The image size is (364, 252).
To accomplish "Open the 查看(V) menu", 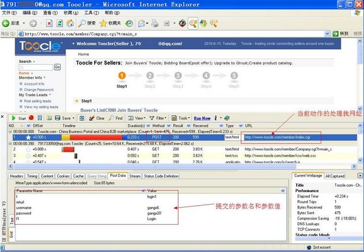I will coord(50,13).
